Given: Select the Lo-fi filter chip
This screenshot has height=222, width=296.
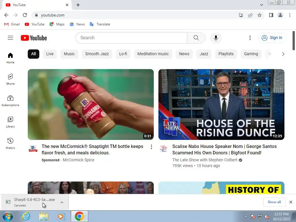Looking at the screenshot, I should click(123, 54).
